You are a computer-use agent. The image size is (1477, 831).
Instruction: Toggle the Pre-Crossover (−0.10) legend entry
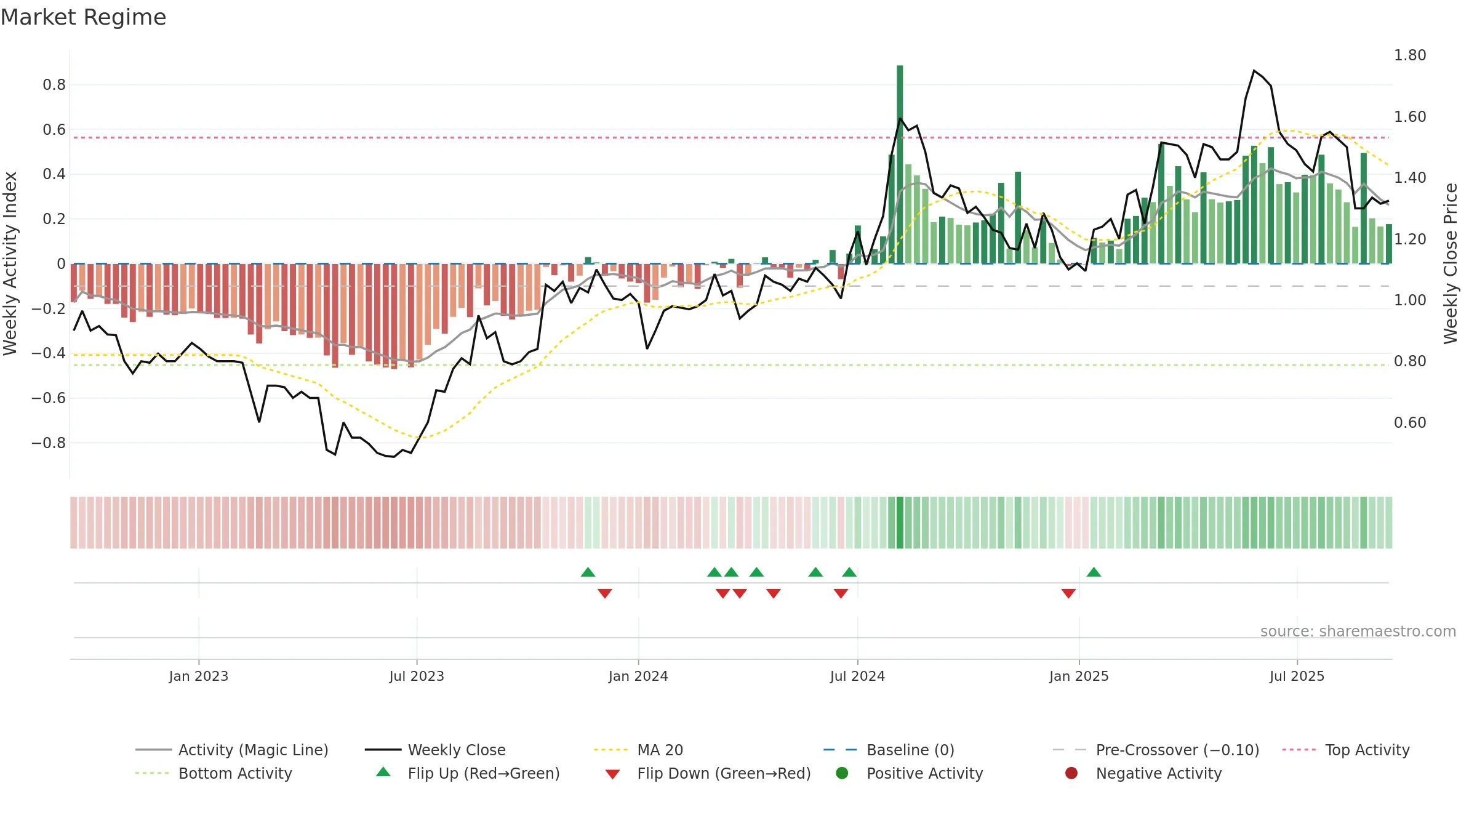1156,750
